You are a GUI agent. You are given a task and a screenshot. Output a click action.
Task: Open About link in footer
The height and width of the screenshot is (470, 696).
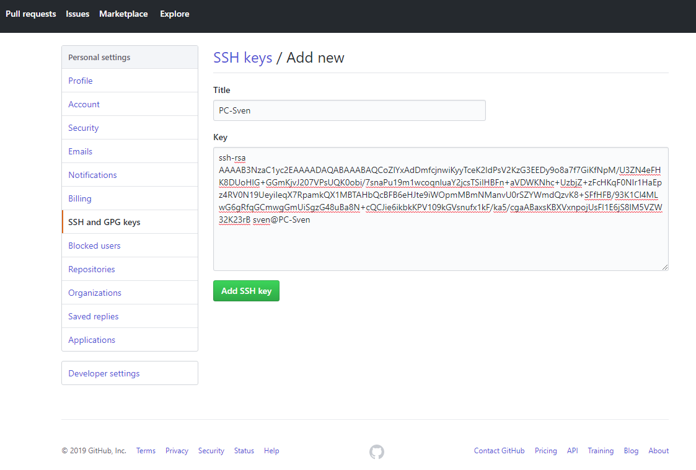[x=658, y=450]
